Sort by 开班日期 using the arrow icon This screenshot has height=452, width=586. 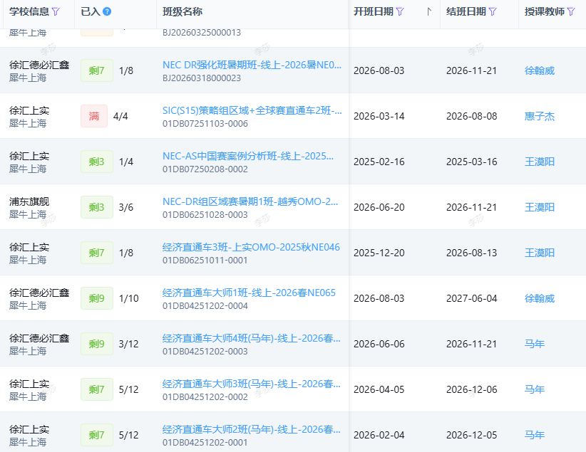tap(429, 11)
